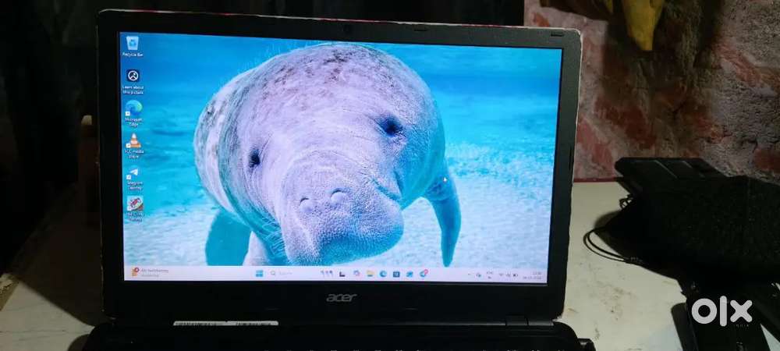Open the Copilot icon on the taskbar
780x351 pixels.
[x=356, y=274]
